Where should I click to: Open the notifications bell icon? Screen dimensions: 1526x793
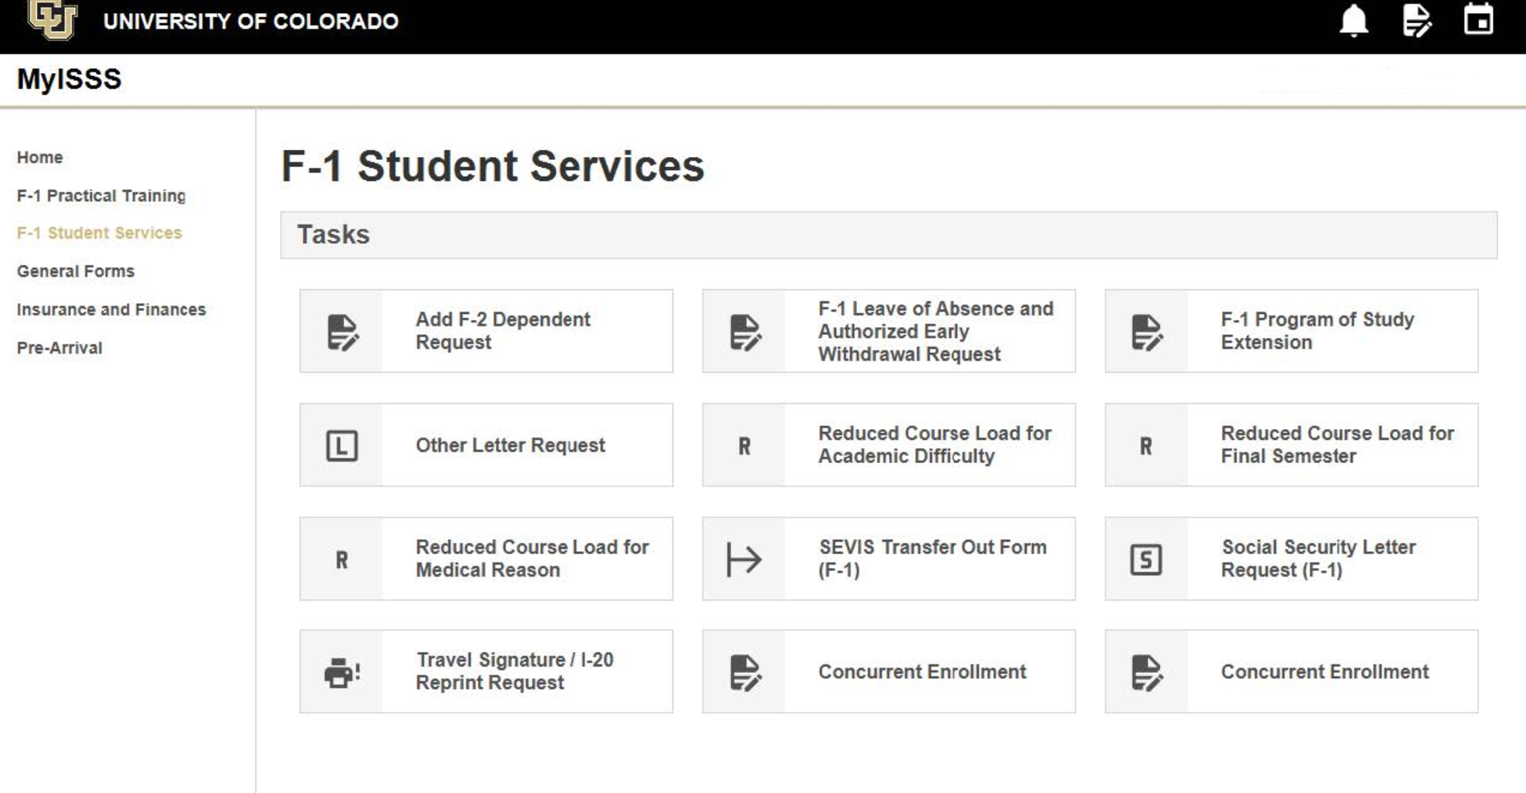click(1353, 20)
